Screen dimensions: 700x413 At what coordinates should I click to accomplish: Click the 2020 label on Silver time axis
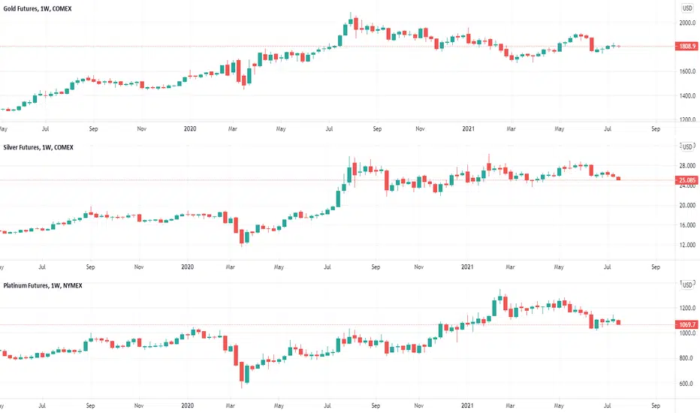pyautogui.click(x=187, y=267)
